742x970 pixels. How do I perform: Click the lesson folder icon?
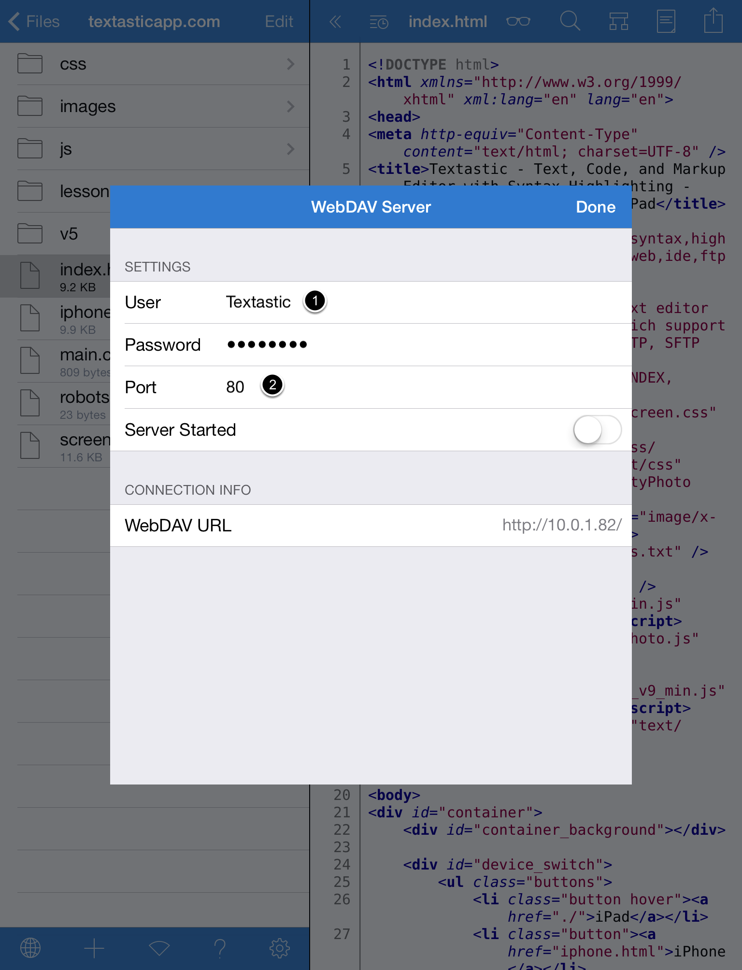[30, 191]
